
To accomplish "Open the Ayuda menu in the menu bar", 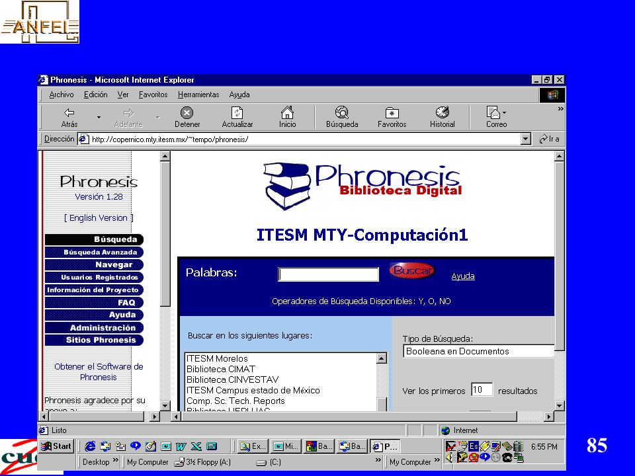I will click(x=239, y=95).
